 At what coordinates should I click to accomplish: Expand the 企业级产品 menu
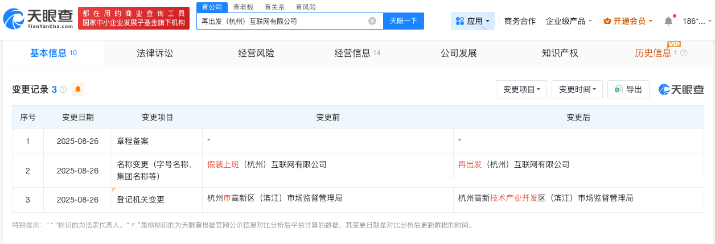(x=569, y=21)
